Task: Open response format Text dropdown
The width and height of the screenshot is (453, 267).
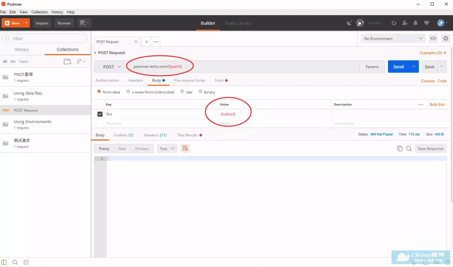Action: point(167,149)
